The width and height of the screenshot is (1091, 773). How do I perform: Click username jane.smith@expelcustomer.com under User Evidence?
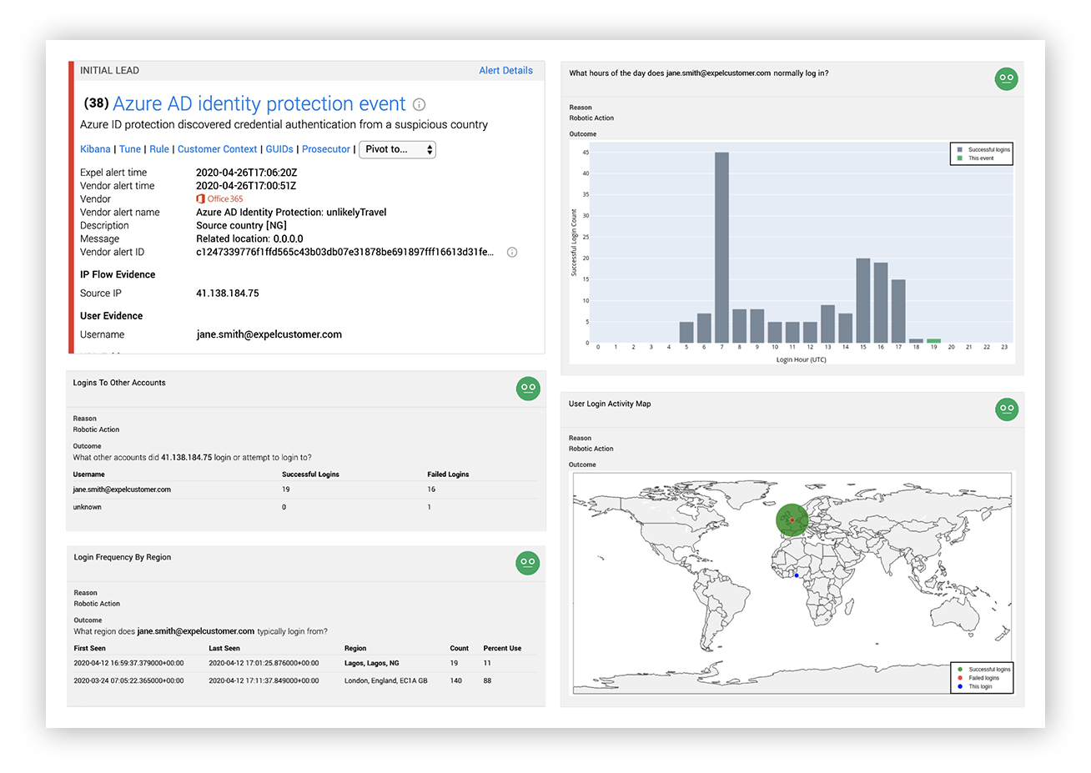pos(269,334)
